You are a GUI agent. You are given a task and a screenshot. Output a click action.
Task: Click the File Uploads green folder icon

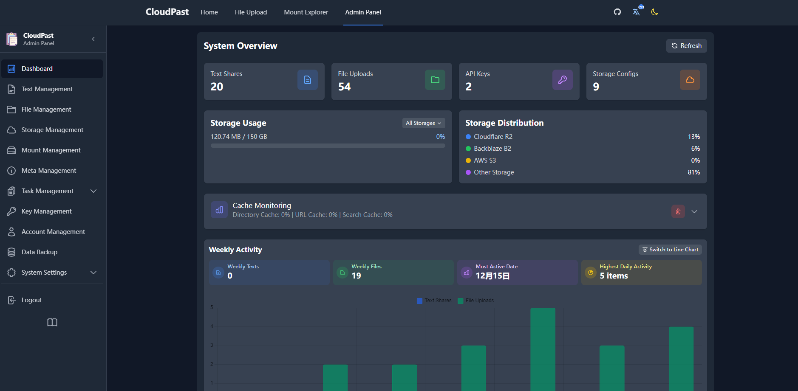(x=435, y=80)
